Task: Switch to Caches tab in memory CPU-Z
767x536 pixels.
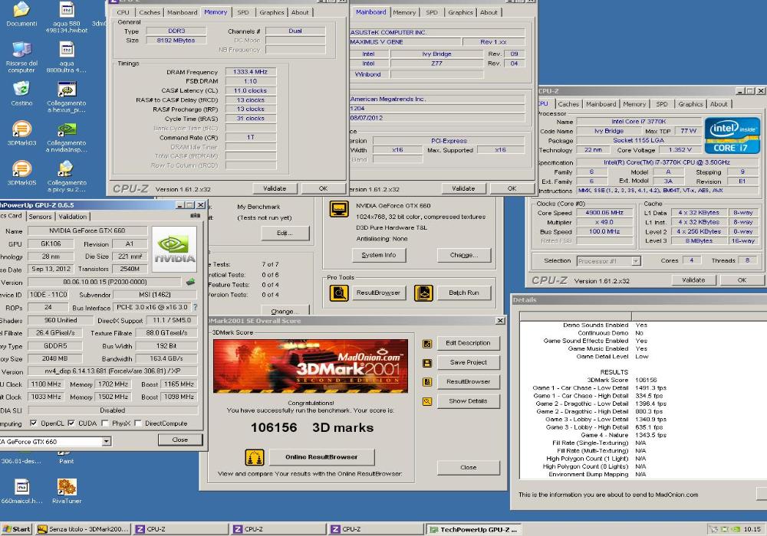Action: 150,12
